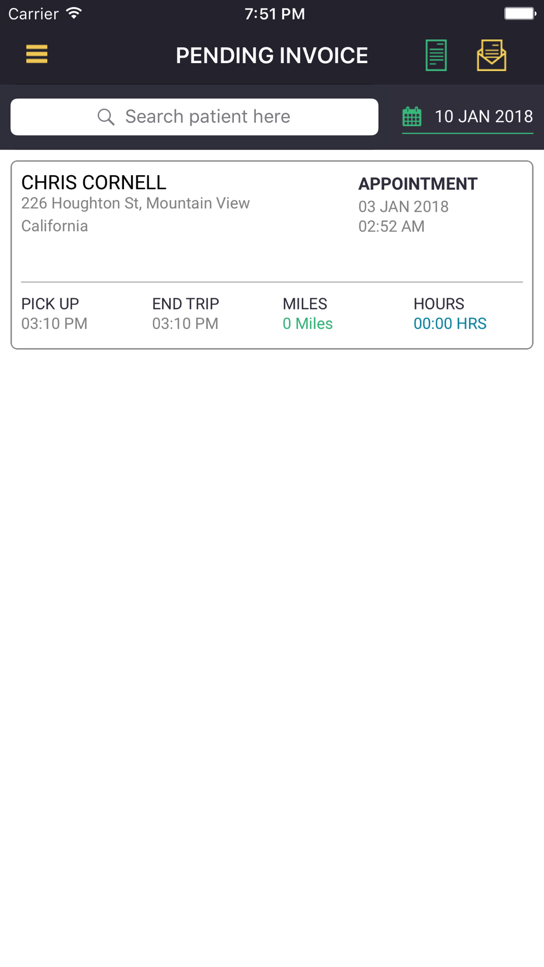Screen dimensions: 544x967
Task: Tap appointment date 03 JAN 2018
Action: [x=403, y=207]
